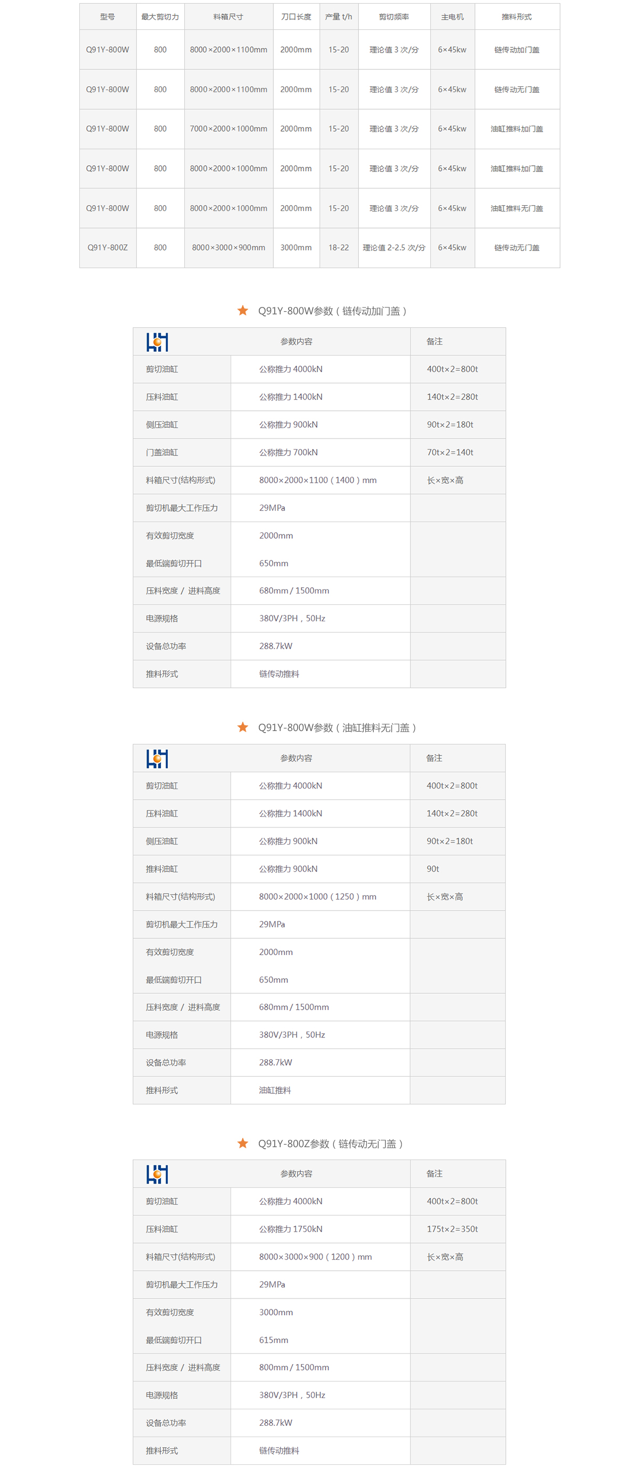
Task: Select the 最大剪切力 column header
Action: [160, 17]
